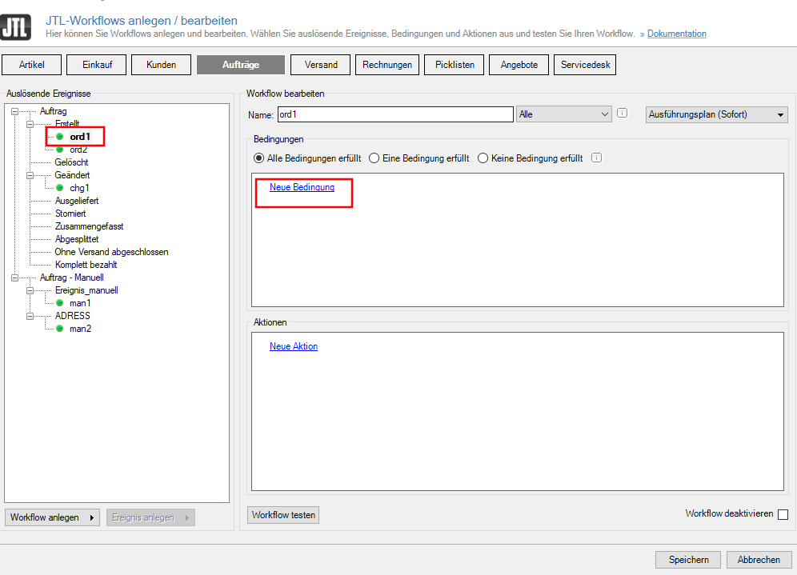Image resolution: width=797 pixels, height=575 pixels.
Task: Select the man1 workflow in the tree
Action: 80,303
